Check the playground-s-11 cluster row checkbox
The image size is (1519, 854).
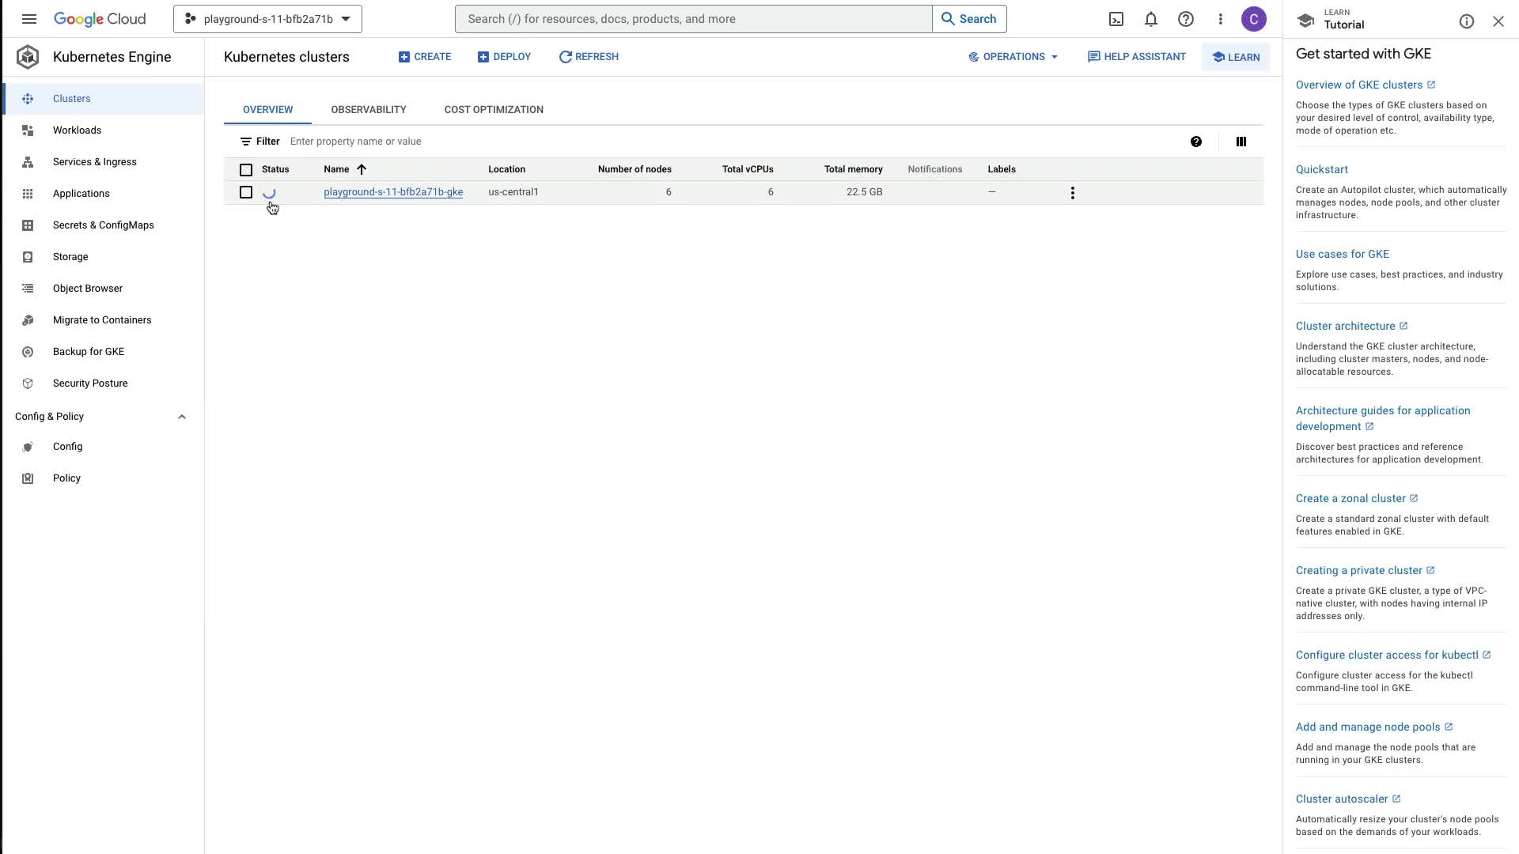point(246,193)
